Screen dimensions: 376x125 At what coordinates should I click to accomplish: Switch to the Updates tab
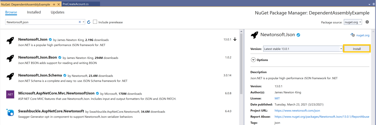click(57, 12)
